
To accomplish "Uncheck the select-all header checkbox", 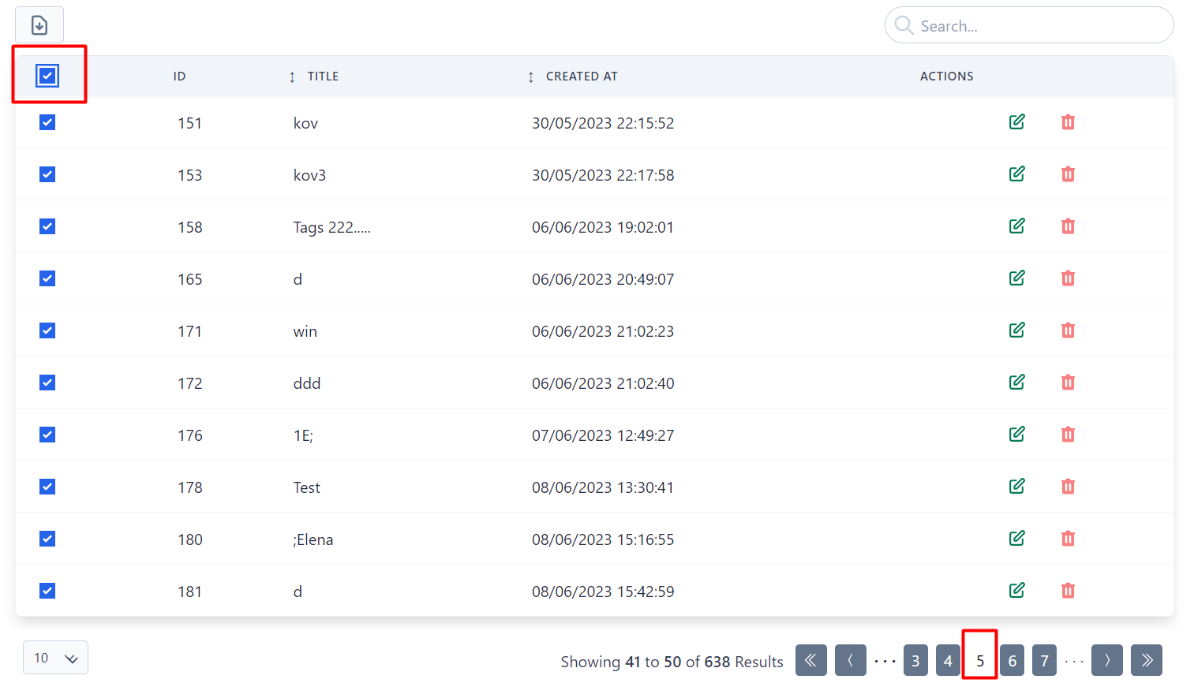I will click(x=47, y=76).
